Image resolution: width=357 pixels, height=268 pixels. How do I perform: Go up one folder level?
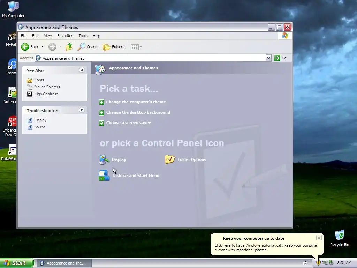tap(69, 47)
